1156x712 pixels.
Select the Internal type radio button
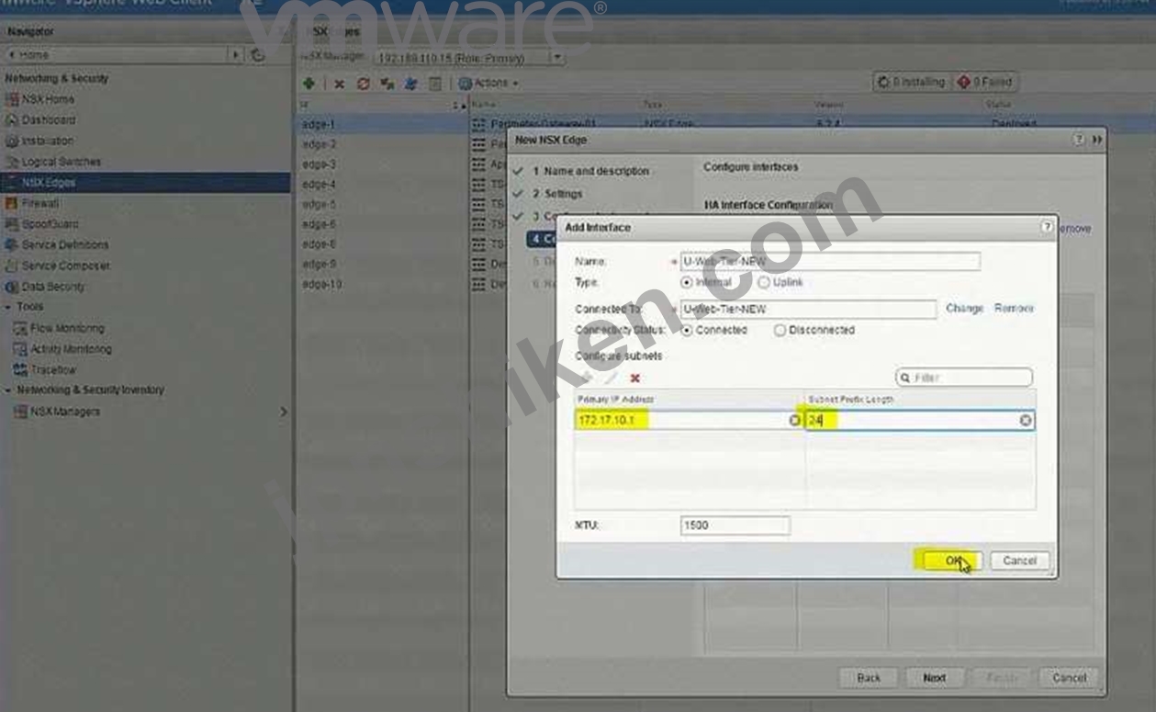coord(687,283)
